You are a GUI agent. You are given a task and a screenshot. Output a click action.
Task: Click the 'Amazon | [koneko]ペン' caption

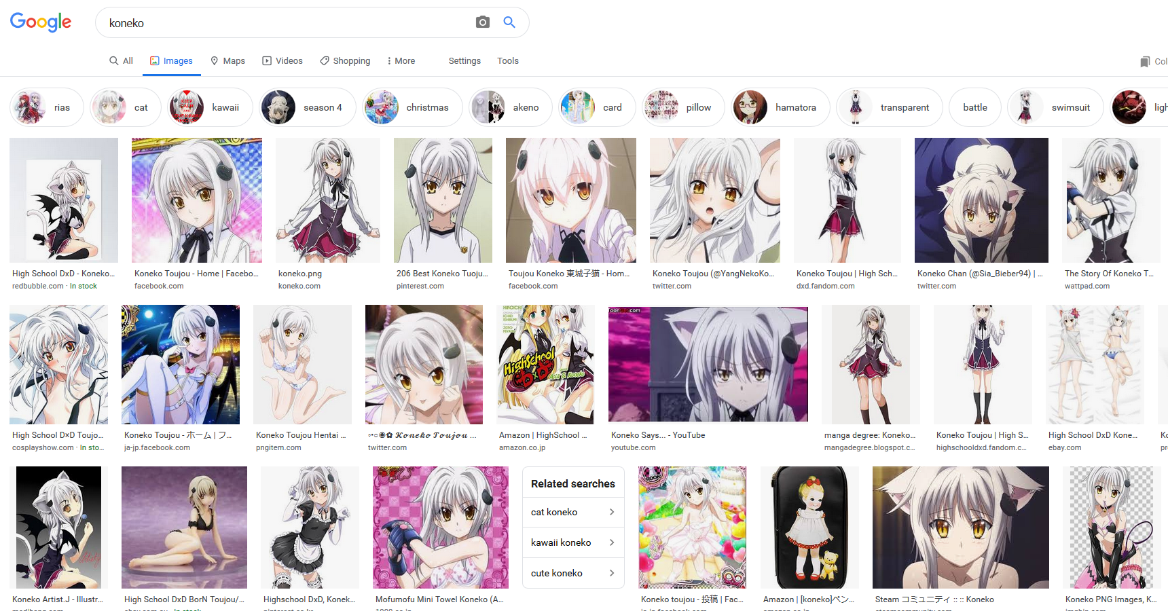pyautogui.click(x=808, y=599)
